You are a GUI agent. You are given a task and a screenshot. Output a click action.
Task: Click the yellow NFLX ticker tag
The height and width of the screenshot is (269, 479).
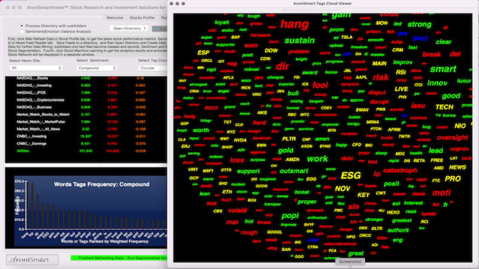(x=228, y=78)
